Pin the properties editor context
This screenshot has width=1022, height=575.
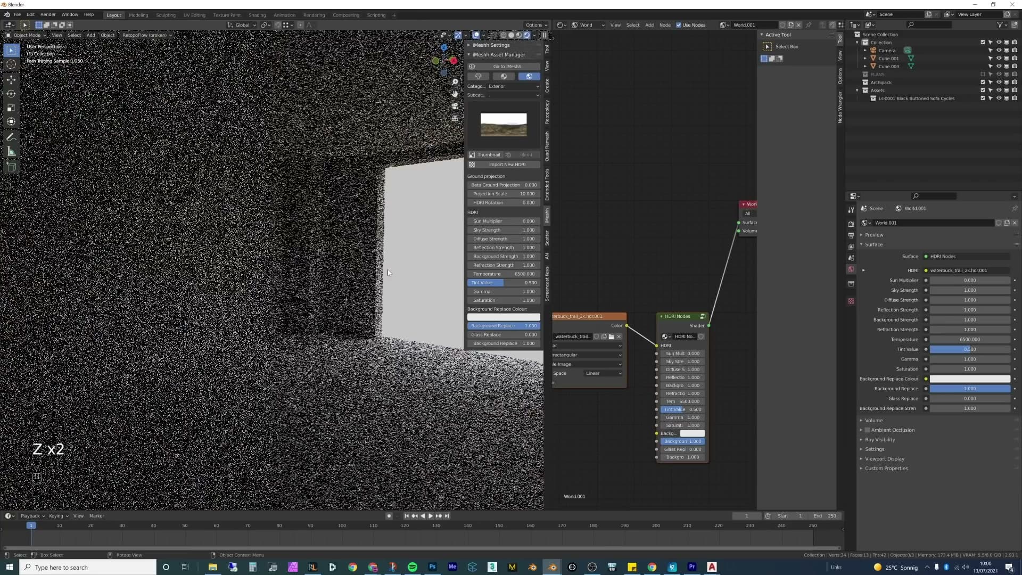[x=1014, y=209]
